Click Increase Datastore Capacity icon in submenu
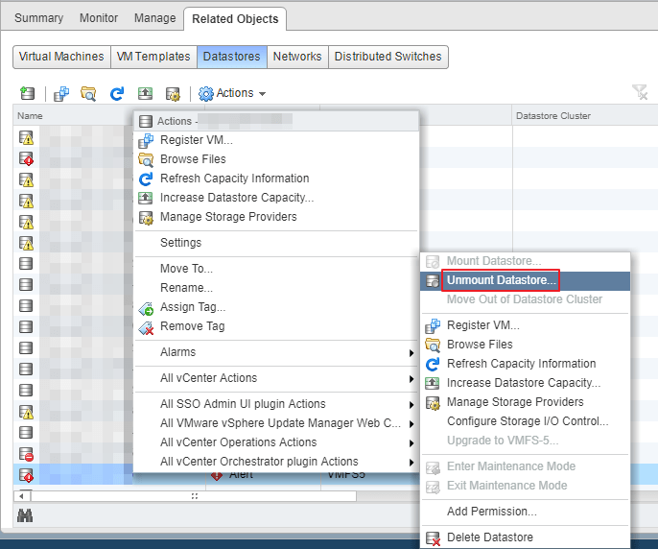 click(433, 383)
